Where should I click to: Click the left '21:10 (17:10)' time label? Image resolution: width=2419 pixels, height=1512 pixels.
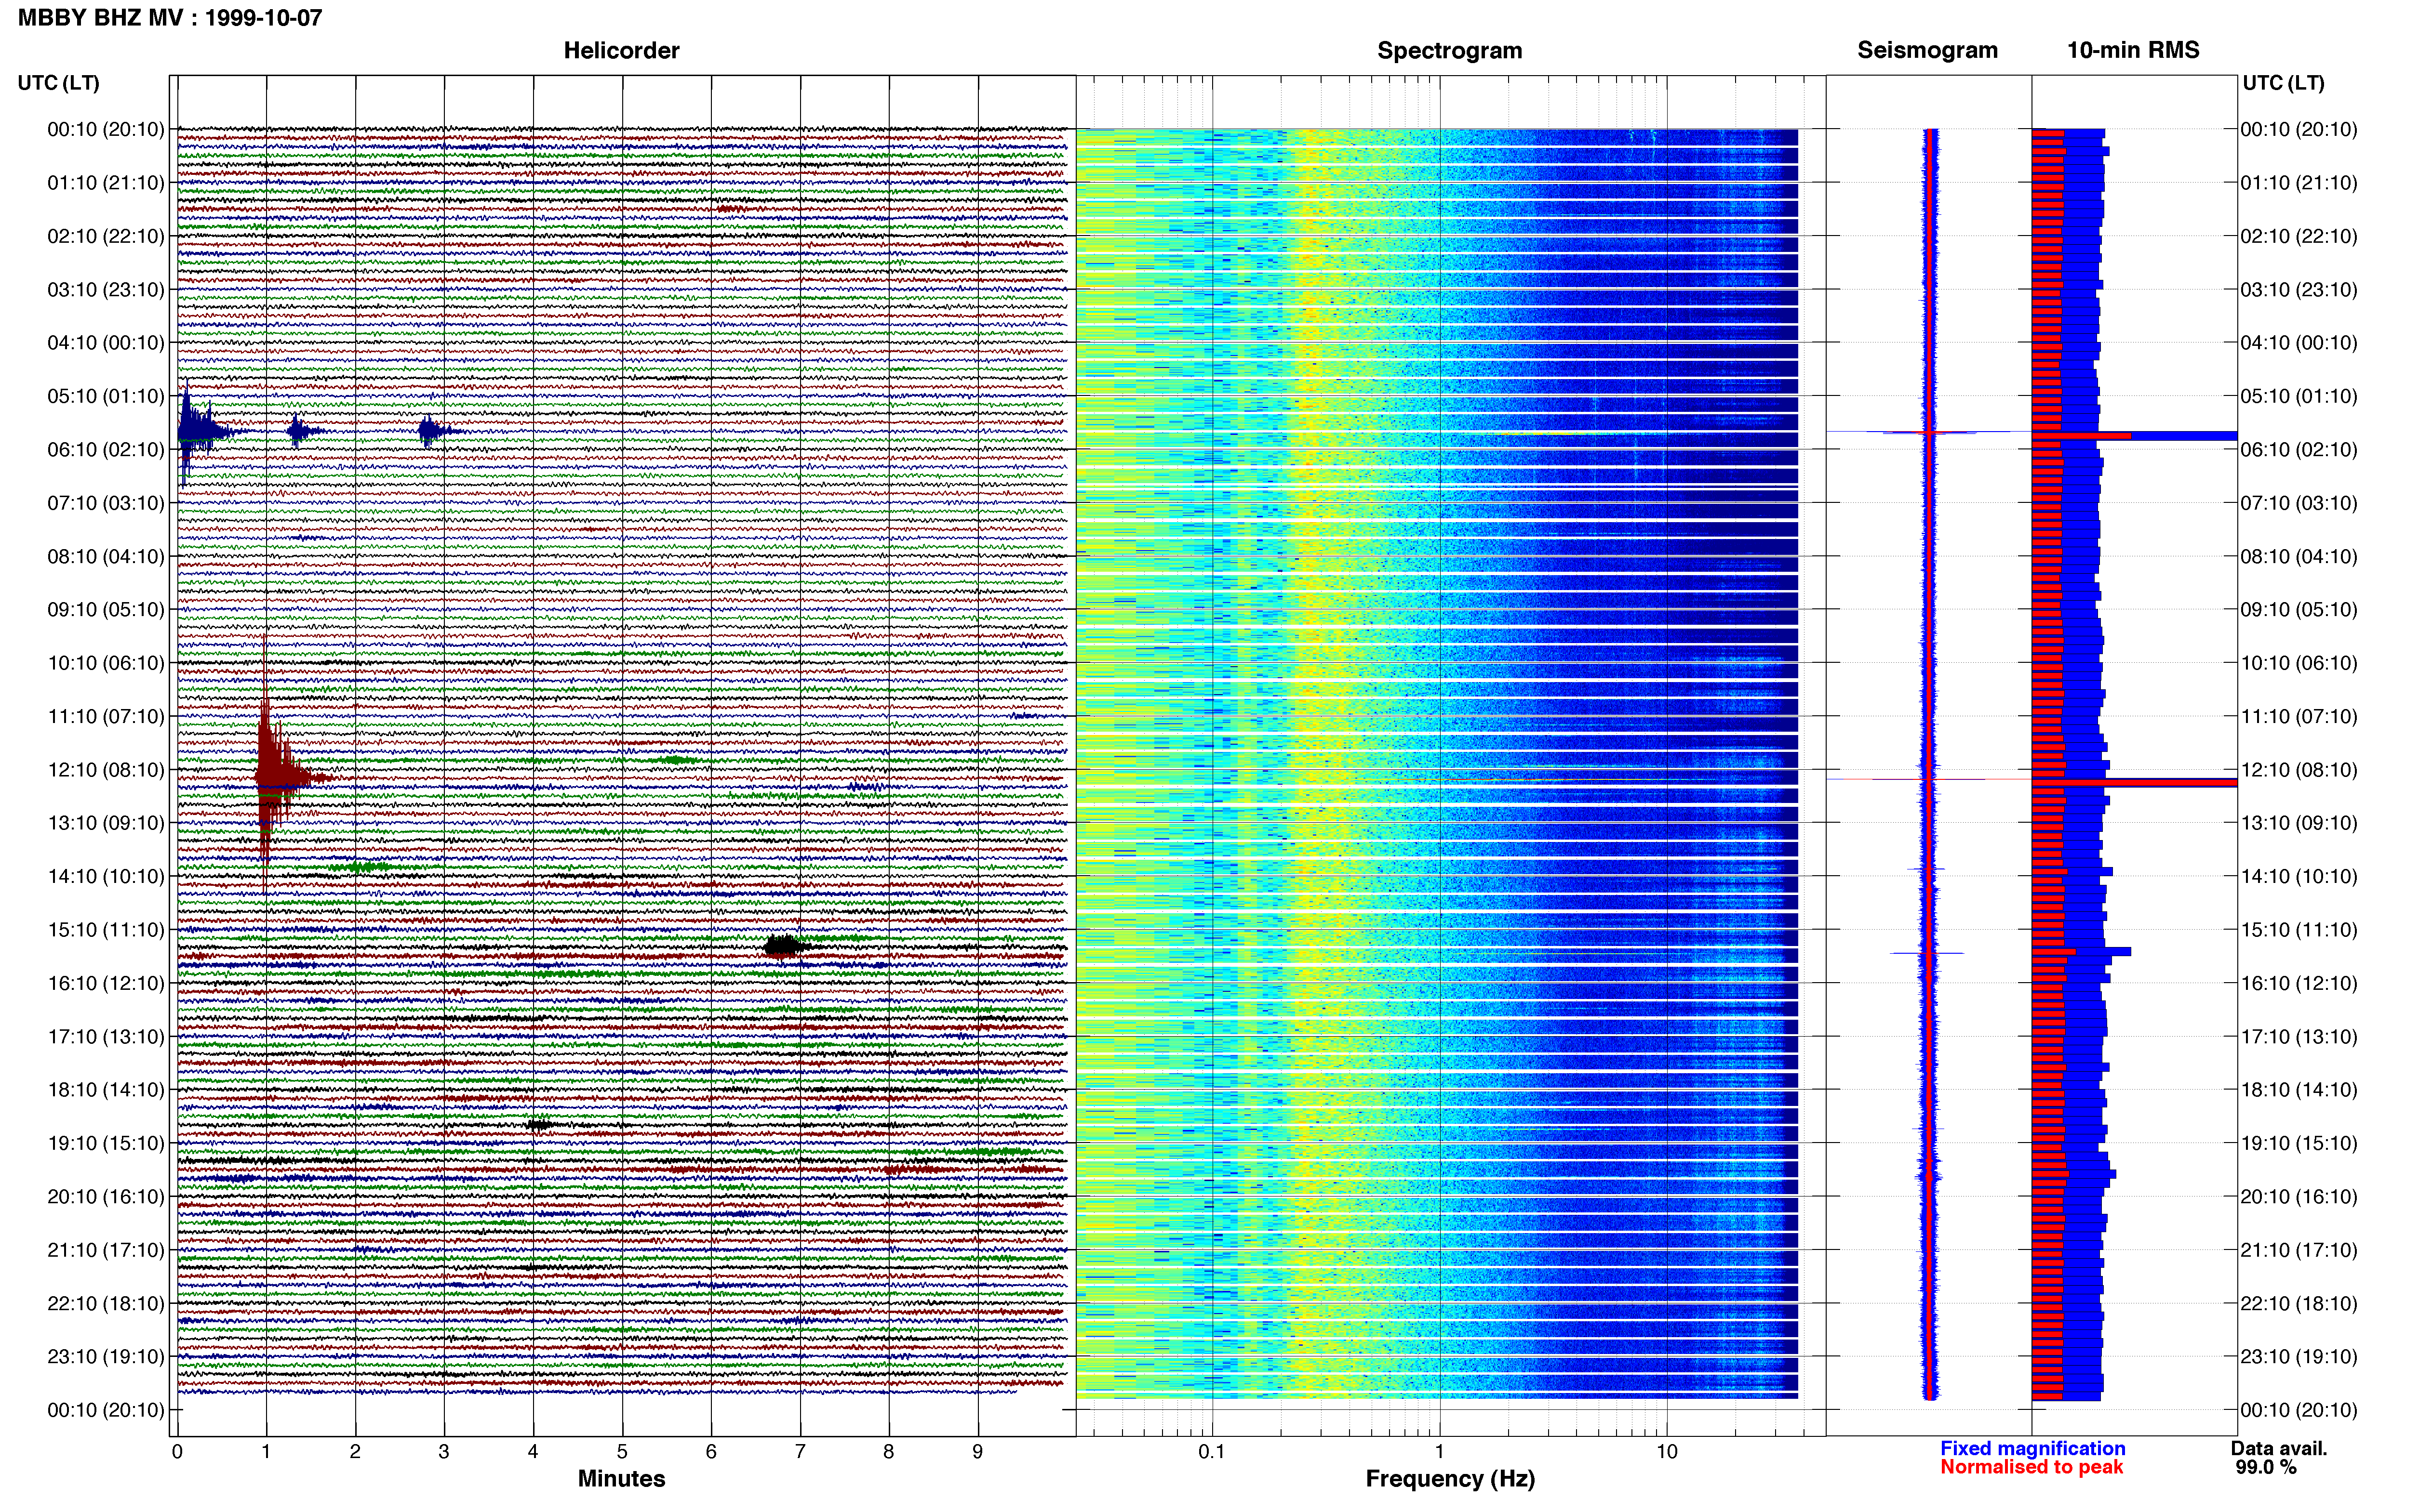(106, 1249)
